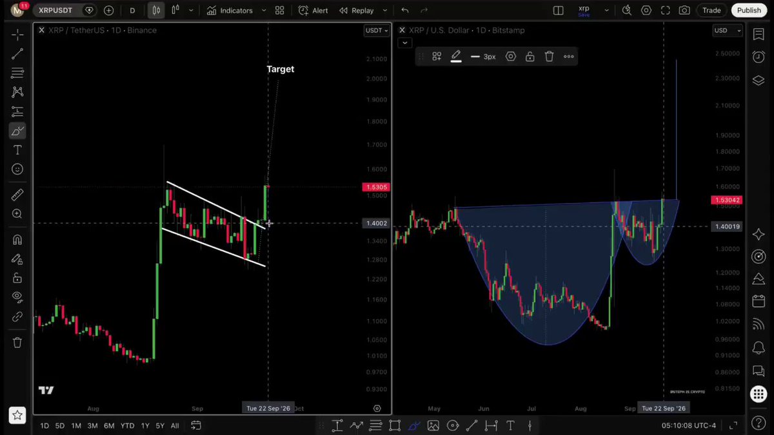Select the crosshair cursor tool
This screenshot has height=435, width=774.
[17, 35]
